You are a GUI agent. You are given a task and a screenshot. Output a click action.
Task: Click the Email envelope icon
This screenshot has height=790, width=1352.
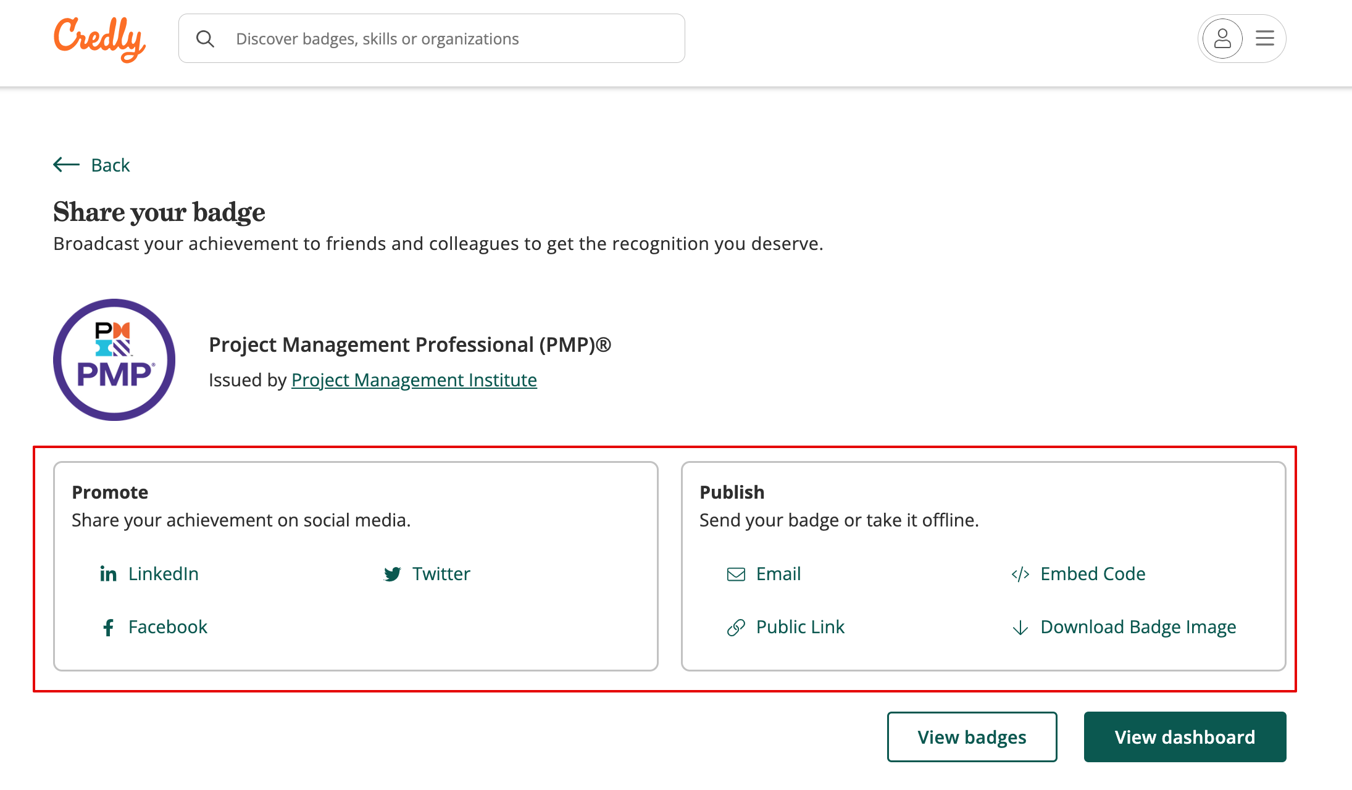(x=736, y=574)
